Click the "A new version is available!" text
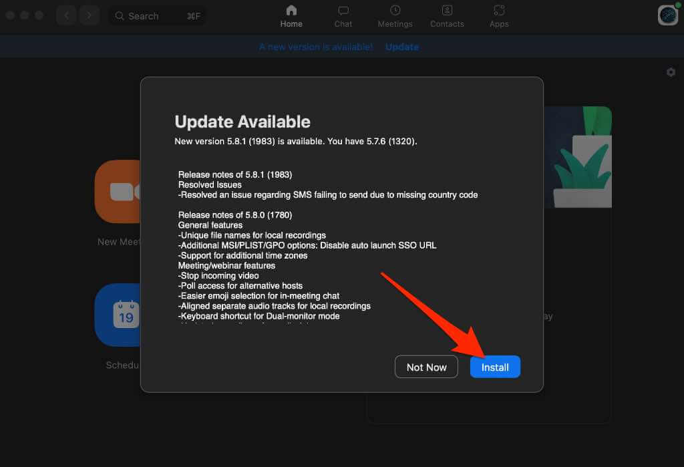Viewport: 684px width, 467px height. [316, 47]
